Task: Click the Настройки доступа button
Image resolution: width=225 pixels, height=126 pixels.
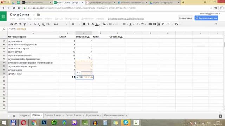Action: 206,18
